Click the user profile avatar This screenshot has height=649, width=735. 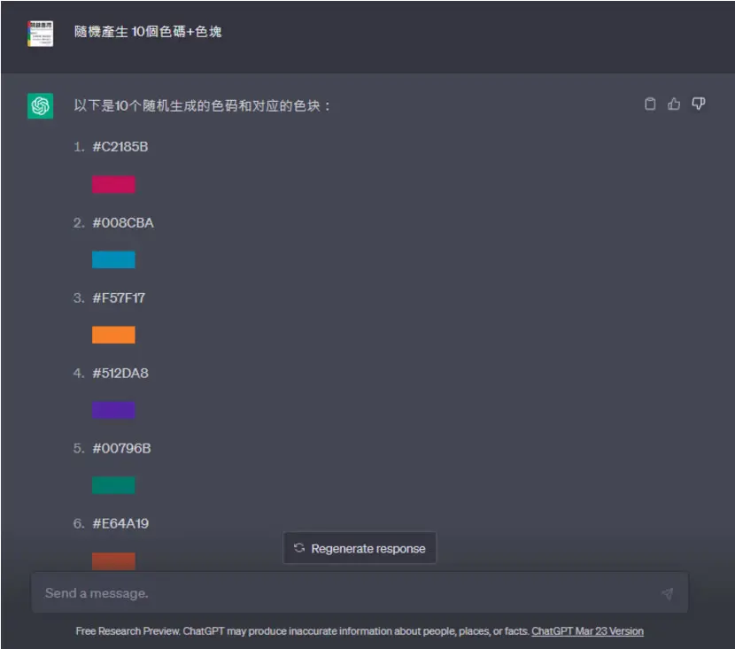(x=41, y=34)
